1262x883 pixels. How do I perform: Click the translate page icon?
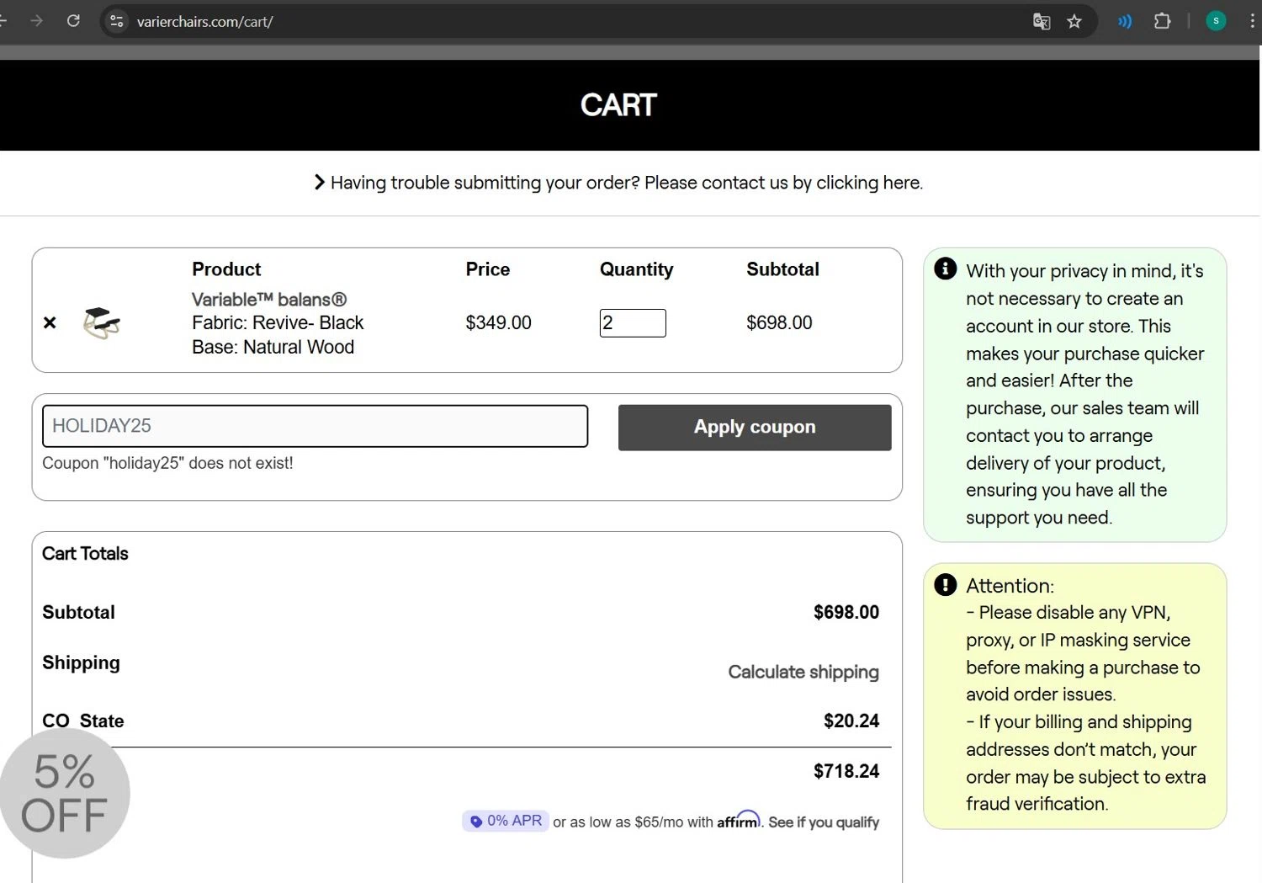pos(1042,21)
